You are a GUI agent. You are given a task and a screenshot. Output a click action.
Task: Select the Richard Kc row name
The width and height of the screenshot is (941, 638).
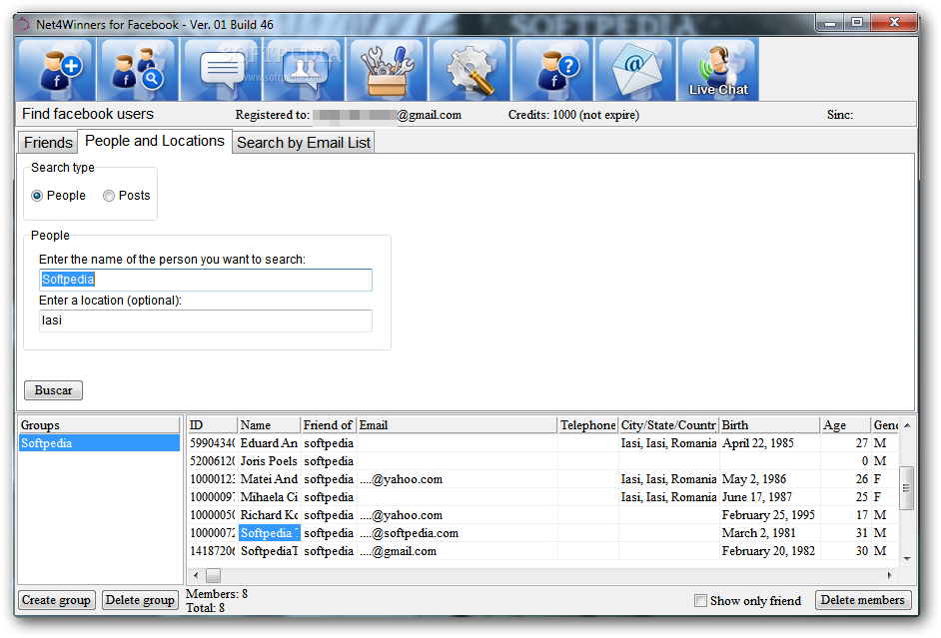click(x=269, y=515)
